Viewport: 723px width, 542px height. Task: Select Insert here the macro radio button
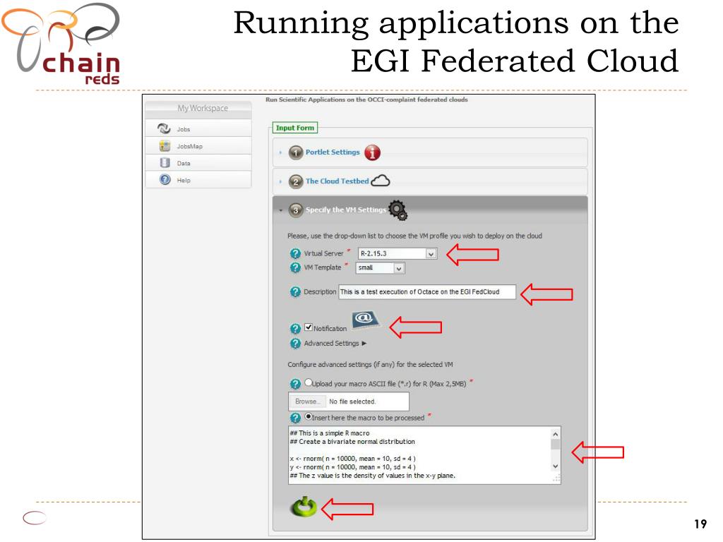[x=309, y=416]
